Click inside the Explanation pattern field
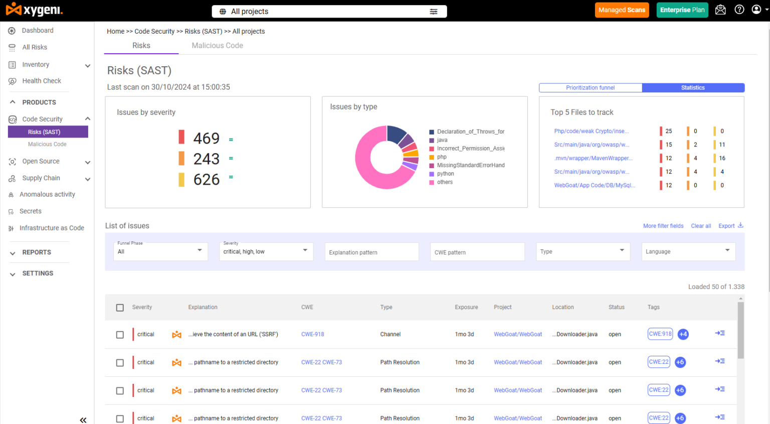This screenshot has width=770, height=424. click(371, 251)
